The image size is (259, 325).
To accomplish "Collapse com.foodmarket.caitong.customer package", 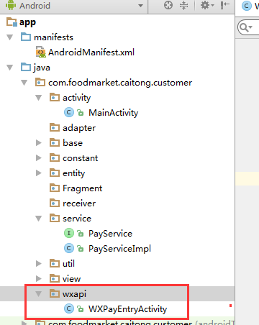I will pos(24,83).
